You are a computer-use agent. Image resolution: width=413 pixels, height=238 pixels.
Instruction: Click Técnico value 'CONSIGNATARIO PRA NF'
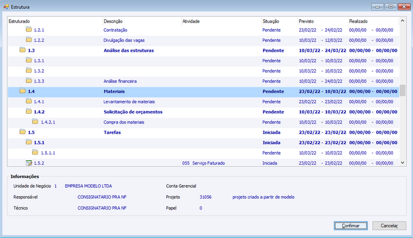point(102,208)
